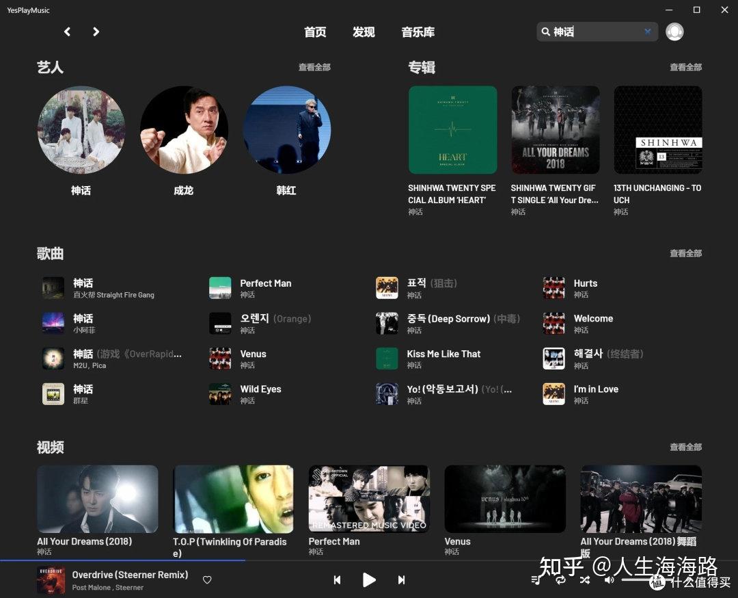Open the 音乐库 library tab
The width and height of the screenshot is (738, 598).
point(418,31)
